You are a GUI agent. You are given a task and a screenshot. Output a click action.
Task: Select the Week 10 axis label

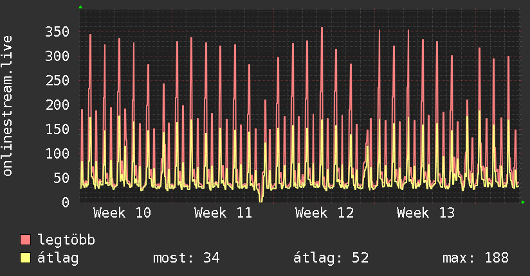tap(122, 213)
